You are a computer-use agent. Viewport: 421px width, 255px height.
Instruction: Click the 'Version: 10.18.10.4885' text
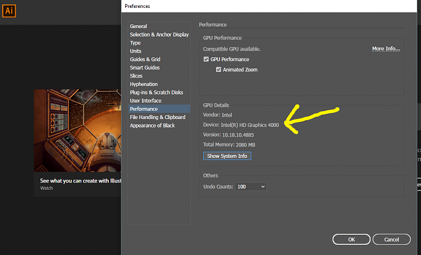click(x=228, y=135)
